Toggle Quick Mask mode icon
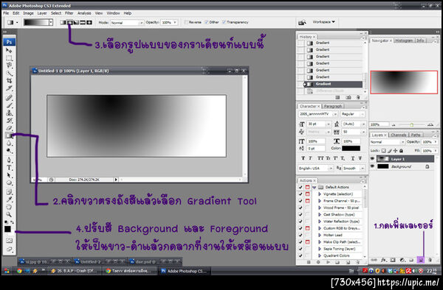The image size is (443, 290). [9, 241]
